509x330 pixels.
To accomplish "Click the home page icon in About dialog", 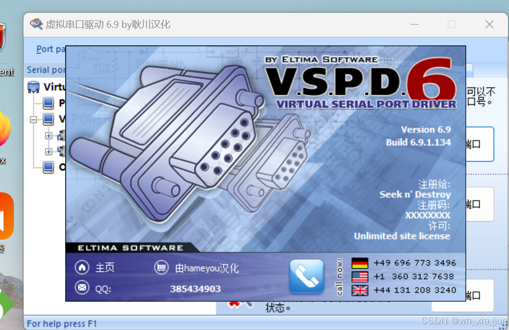I will 82,268.
